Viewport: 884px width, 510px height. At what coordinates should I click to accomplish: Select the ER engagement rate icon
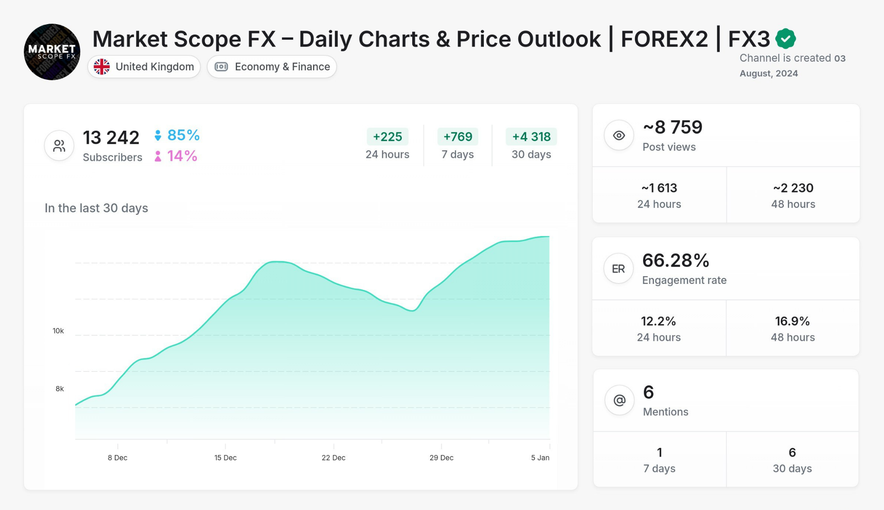(x=619, y=268)
